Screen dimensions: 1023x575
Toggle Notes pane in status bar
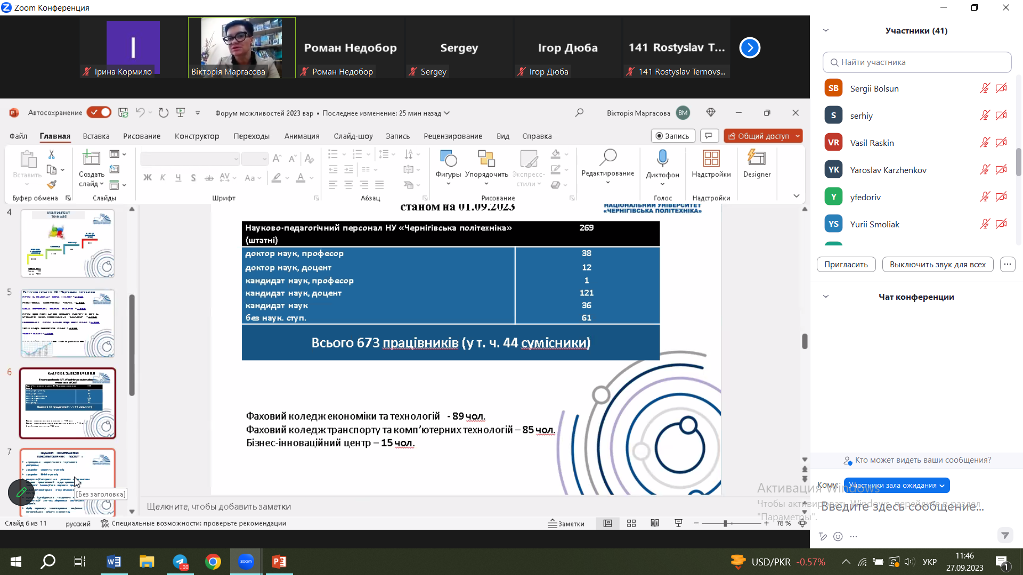pos(566,523)
